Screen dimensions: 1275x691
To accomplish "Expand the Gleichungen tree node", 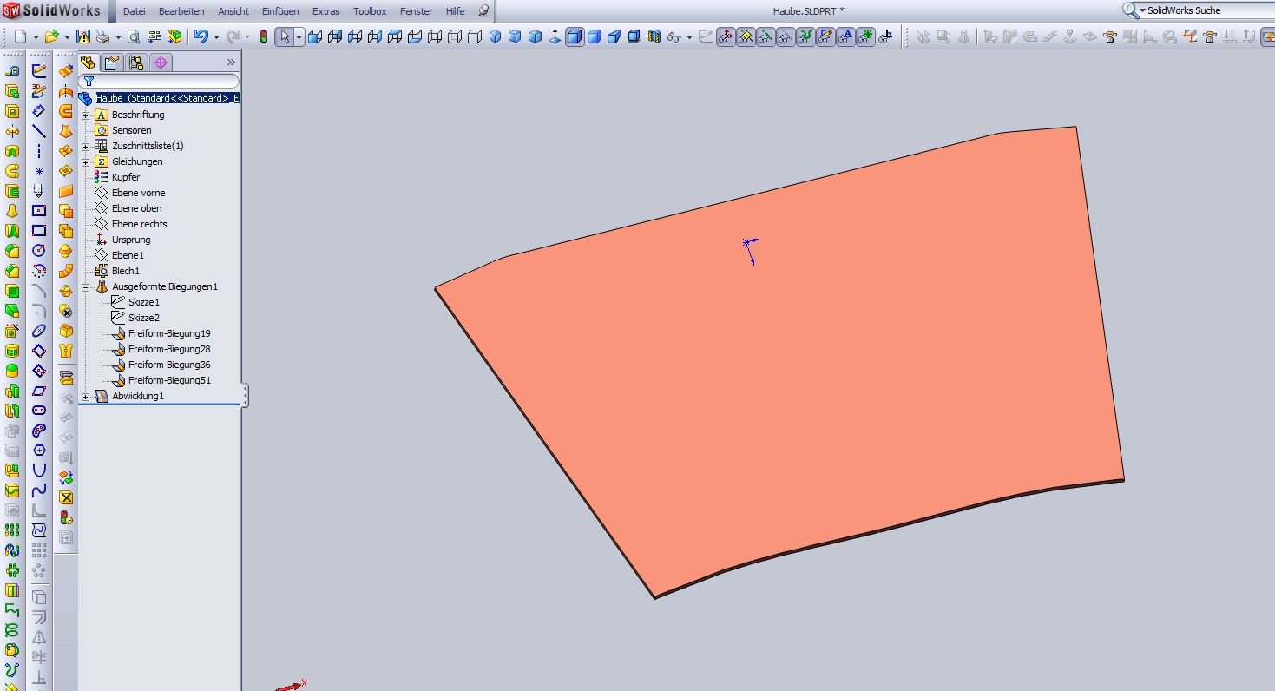I will click(x=86, y=161).
